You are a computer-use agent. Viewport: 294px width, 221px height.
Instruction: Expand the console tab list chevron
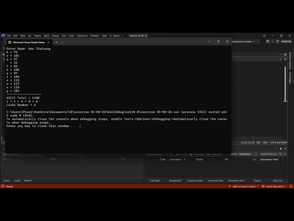[x=62, y=42]
